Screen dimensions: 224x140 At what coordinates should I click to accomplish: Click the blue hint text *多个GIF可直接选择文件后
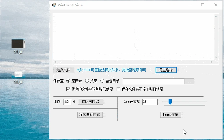coord(98,70)
